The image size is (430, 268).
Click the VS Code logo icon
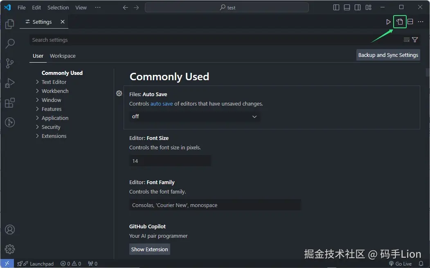tap(7, 7)
